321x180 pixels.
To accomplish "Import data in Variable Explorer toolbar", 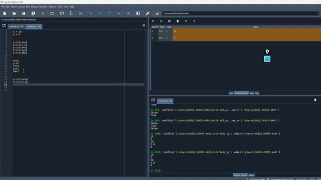I will [x=152, y=21].
